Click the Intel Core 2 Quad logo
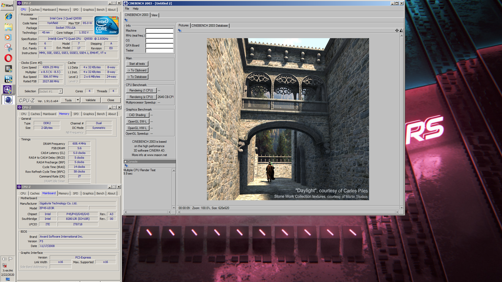502x282 pixels. point(107,25)
